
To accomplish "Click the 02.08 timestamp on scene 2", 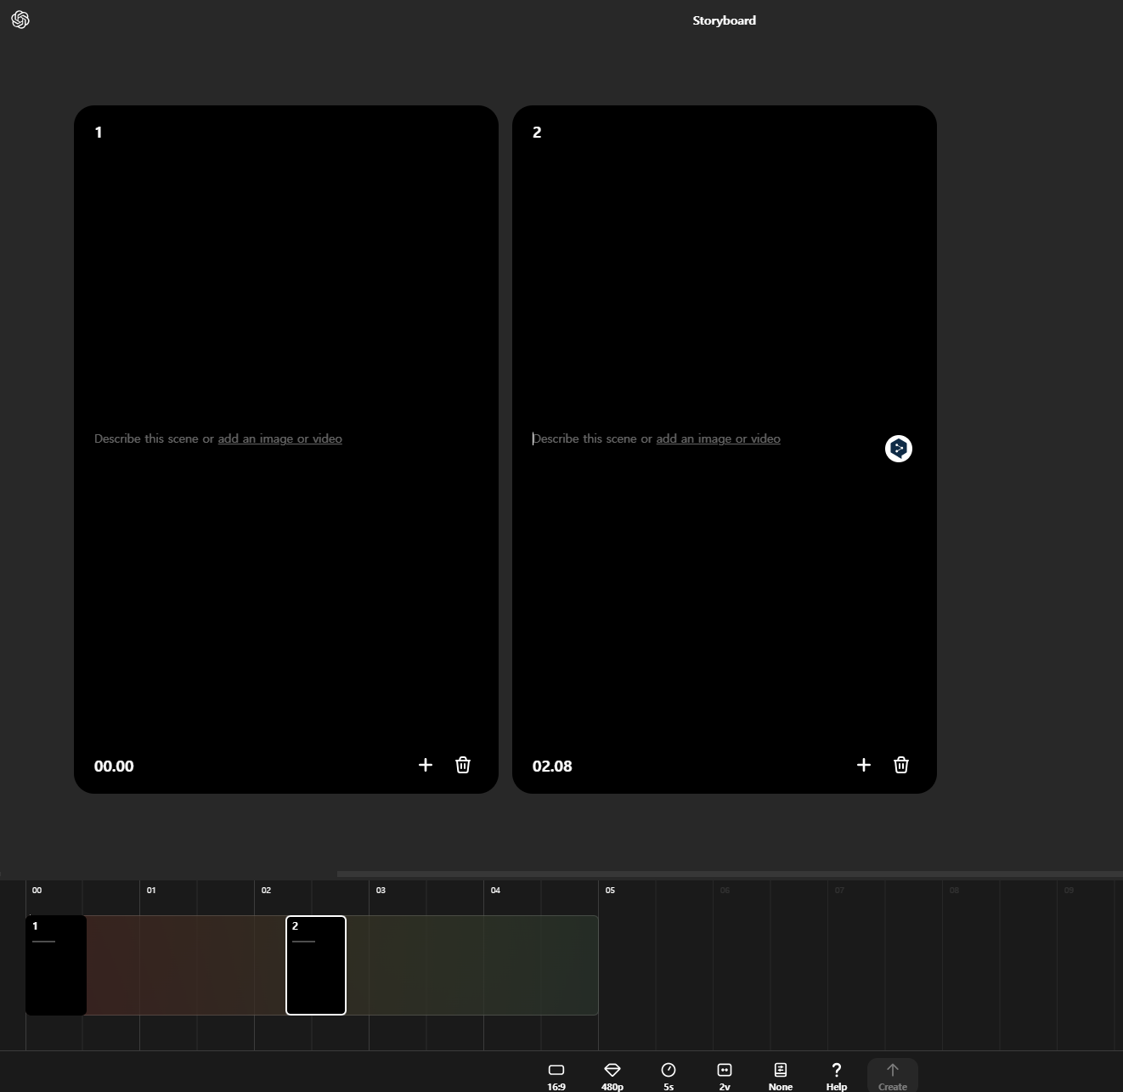I will (552, 766).
